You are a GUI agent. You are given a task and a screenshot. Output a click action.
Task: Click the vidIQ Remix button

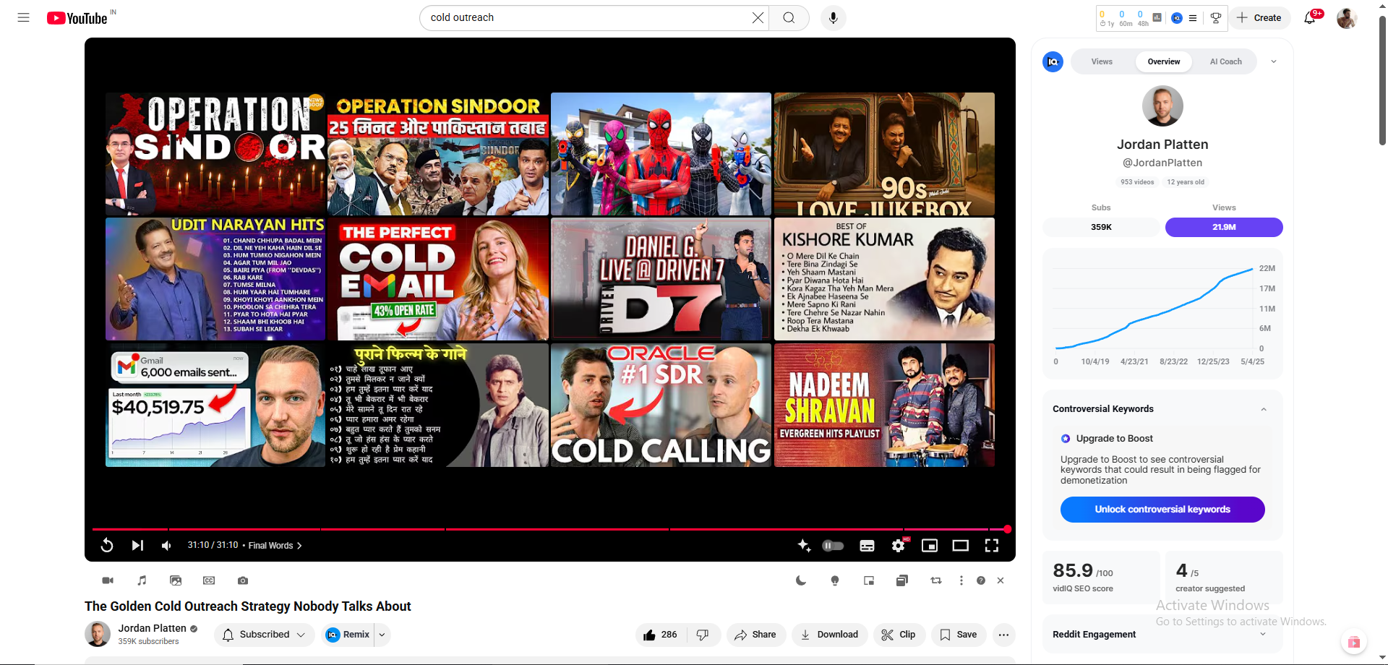(x=348, y=635)
